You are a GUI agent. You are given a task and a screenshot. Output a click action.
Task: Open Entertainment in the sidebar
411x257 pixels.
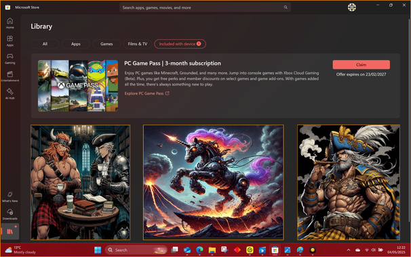pos(10,76)
